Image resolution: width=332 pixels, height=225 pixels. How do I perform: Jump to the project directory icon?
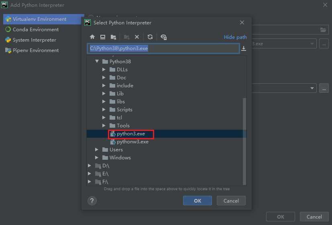[113, 37]
